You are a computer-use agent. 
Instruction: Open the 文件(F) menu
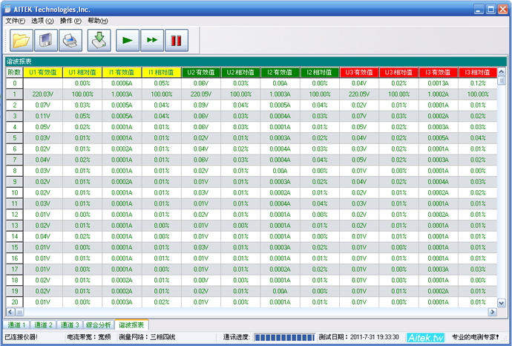pos(16,21)
